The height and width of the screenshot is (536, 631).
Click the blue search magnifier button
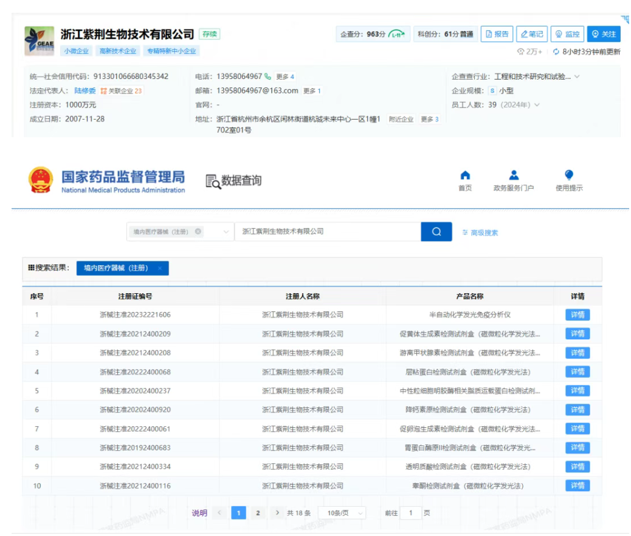[436, 232]
